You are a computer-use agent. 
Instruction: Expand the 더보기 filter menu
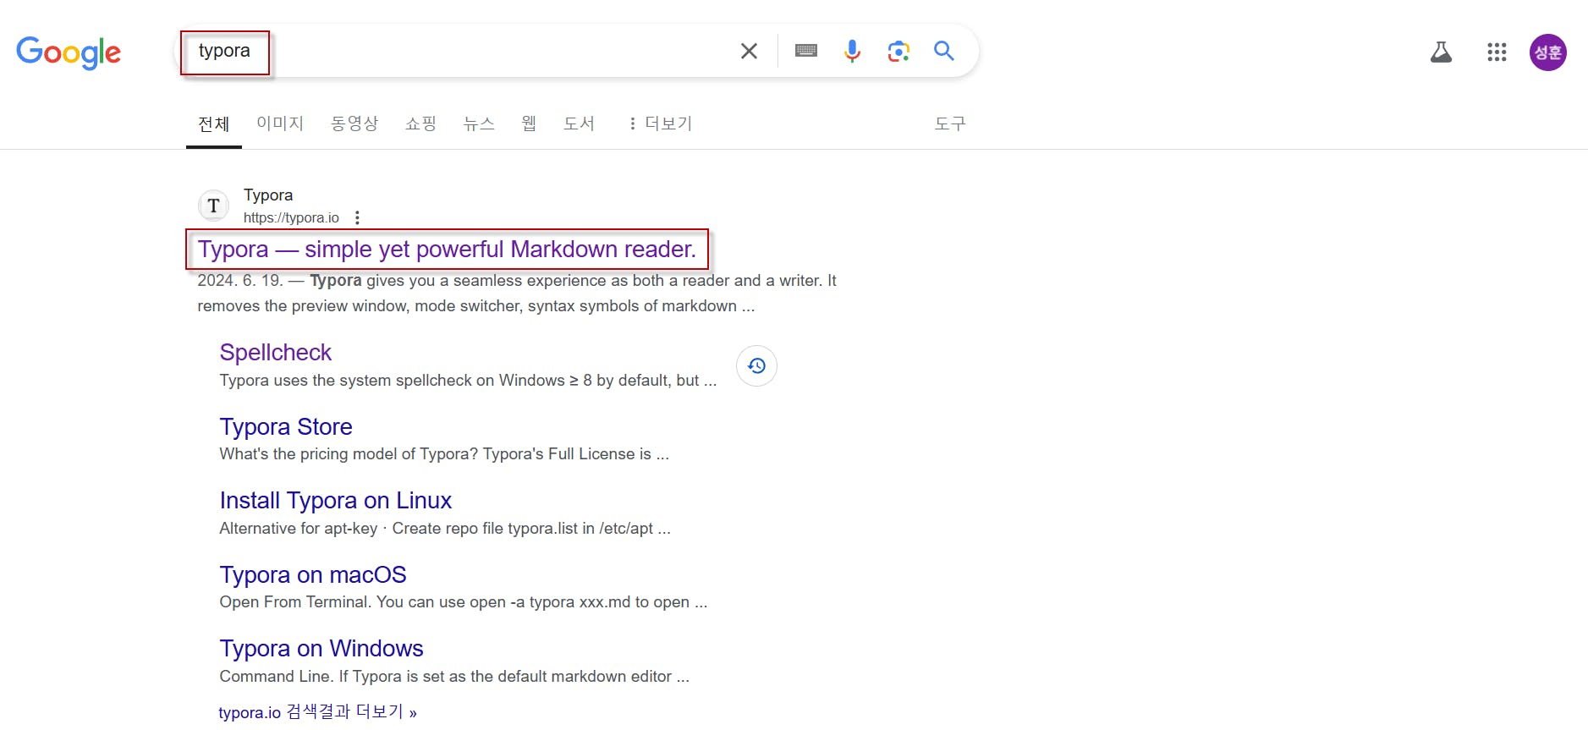tap(660, 123)
